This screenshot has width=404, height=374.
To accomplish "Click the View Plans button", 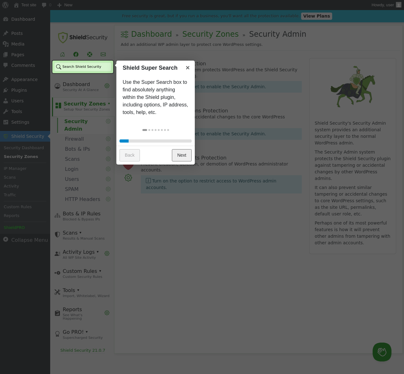I will coord(316,16).
